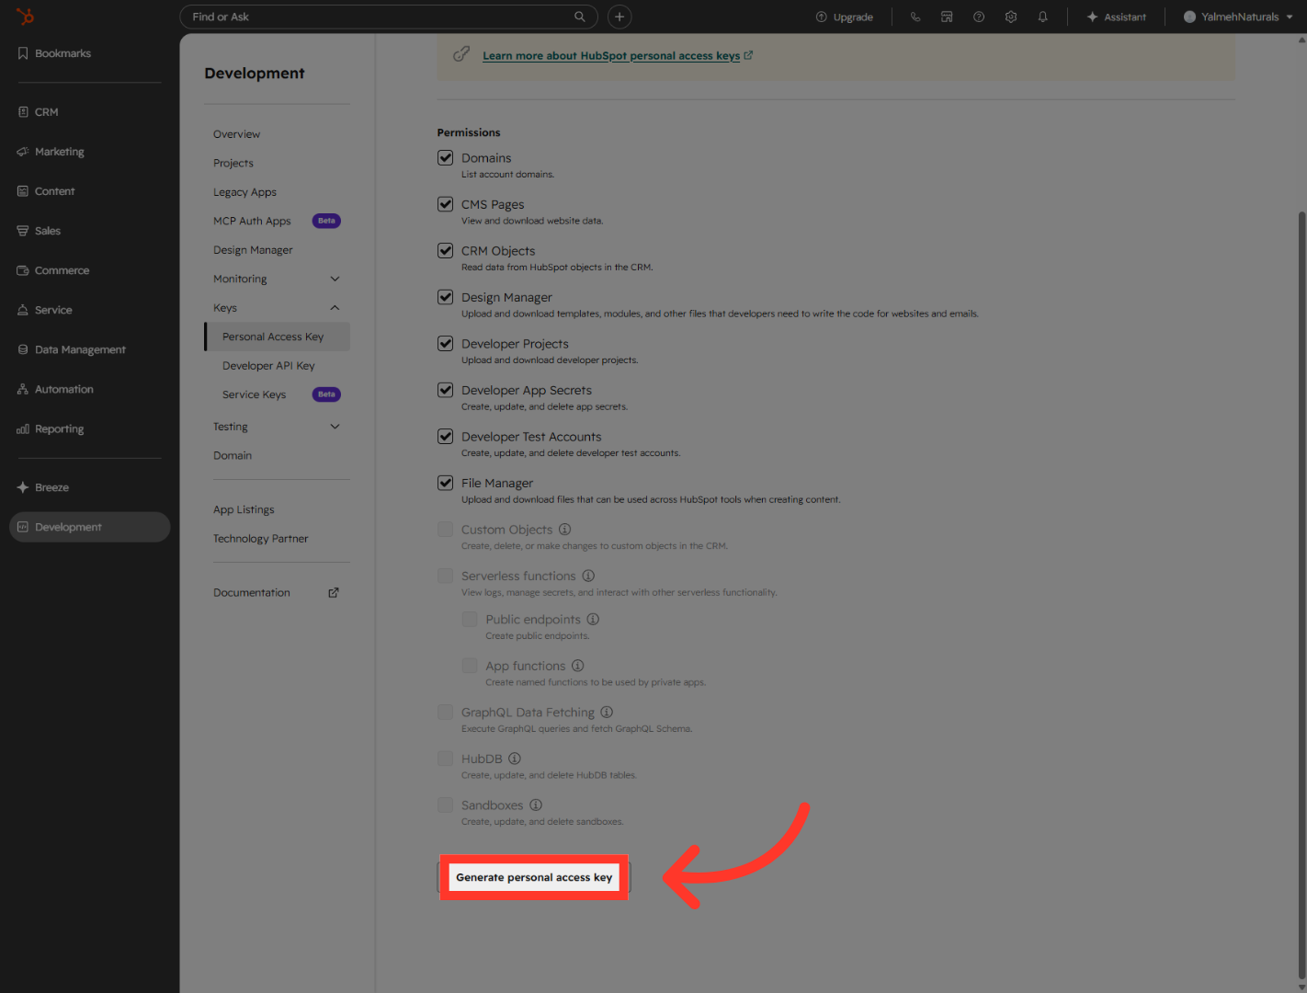This screenshot has height=993, width=1307.
Task: Open the Domain page
Action: [233, 455]
